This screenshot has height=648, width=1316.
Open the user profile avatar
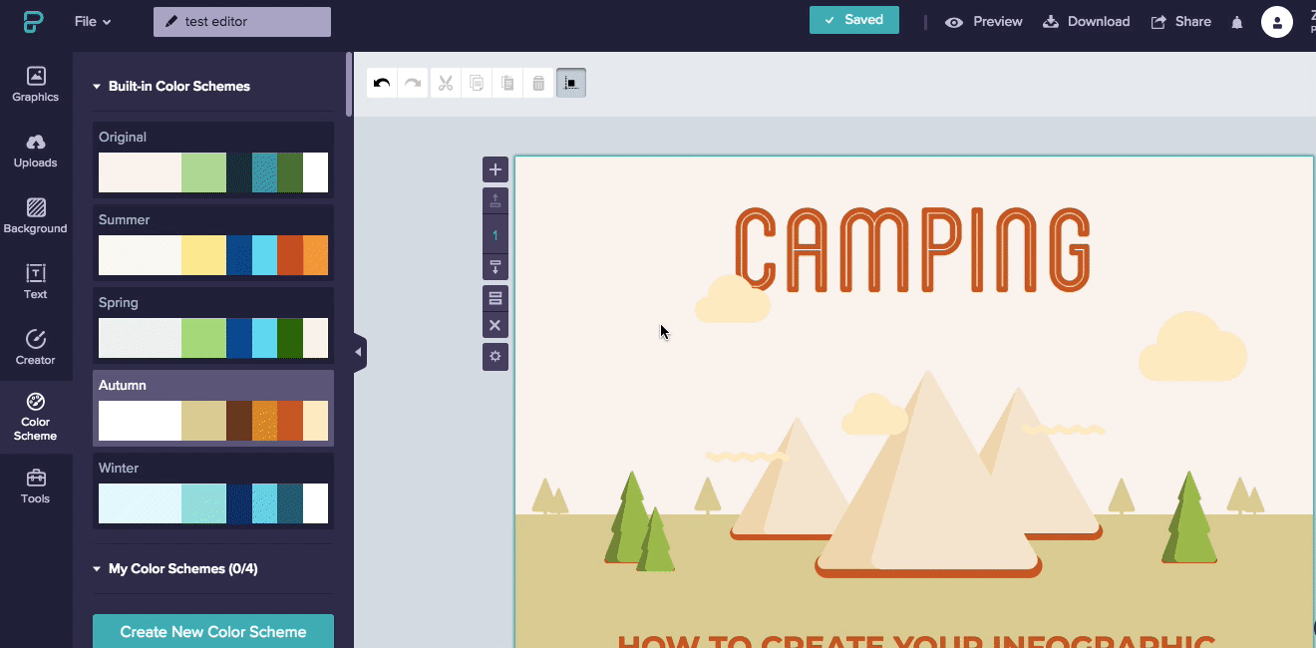[1277, 22]
